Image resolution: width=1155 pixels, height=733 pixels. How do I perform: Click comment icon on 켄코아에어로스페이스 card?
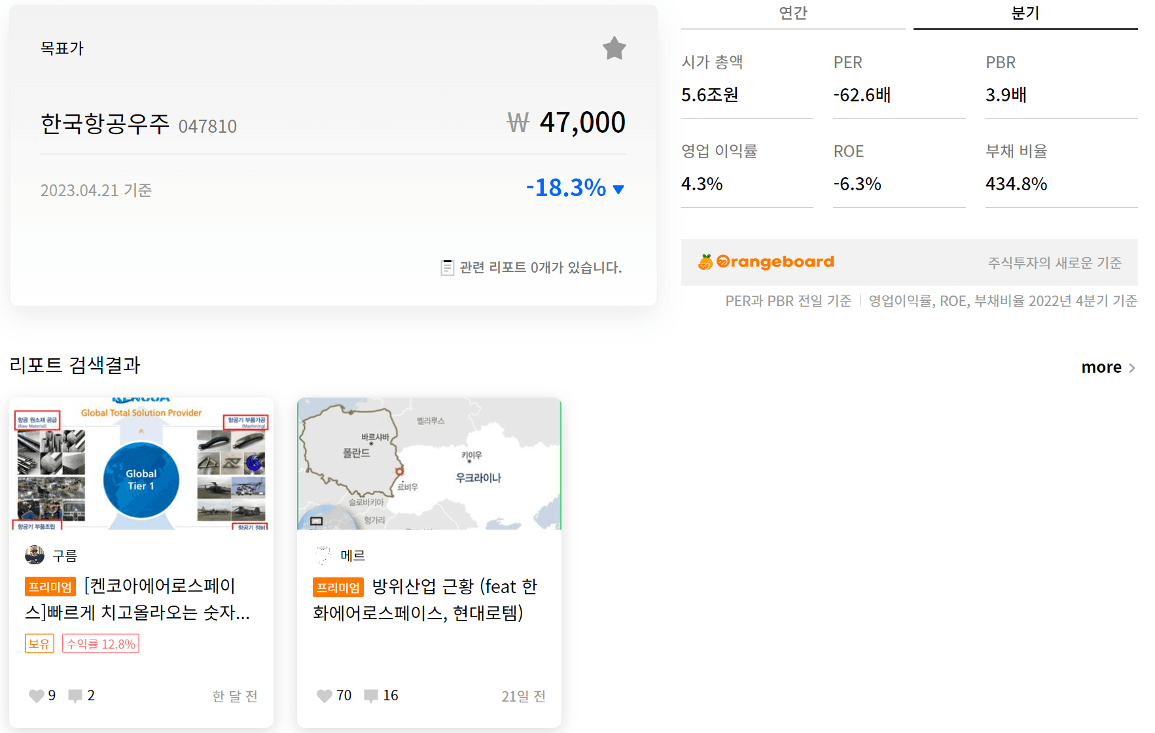tap(75, 696)
